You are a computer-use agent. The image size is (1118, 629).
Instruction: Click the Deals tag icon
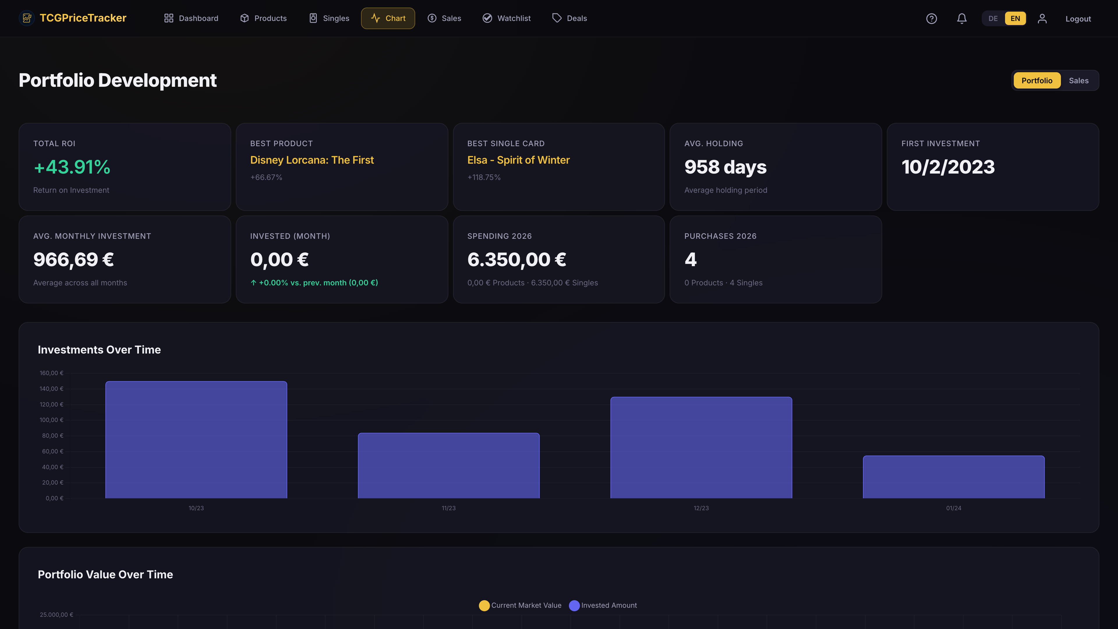point(557,18)
